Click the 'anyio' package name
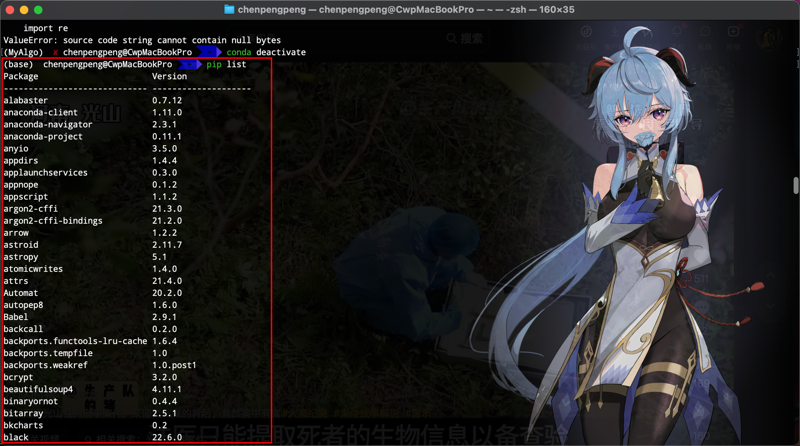 [16, 149]
